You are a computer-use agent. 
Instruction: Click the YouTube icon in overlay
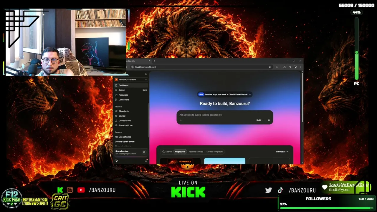pyautogui.click(x=81, y=190)
